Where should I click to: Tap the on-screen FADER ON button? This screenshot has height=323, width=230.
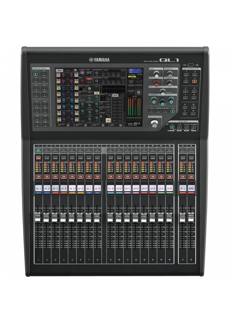(108, 120)
